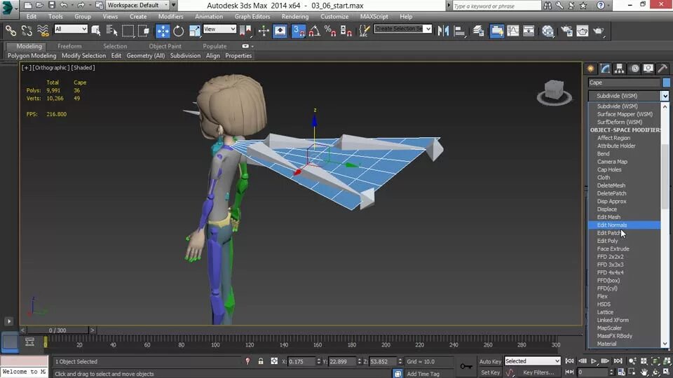Click the Key Filters button
The image size is (673, 378).
538,372
